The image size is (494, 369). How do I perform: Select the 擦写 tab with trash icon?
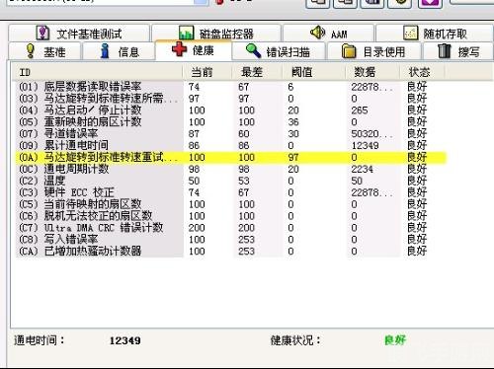458,51
